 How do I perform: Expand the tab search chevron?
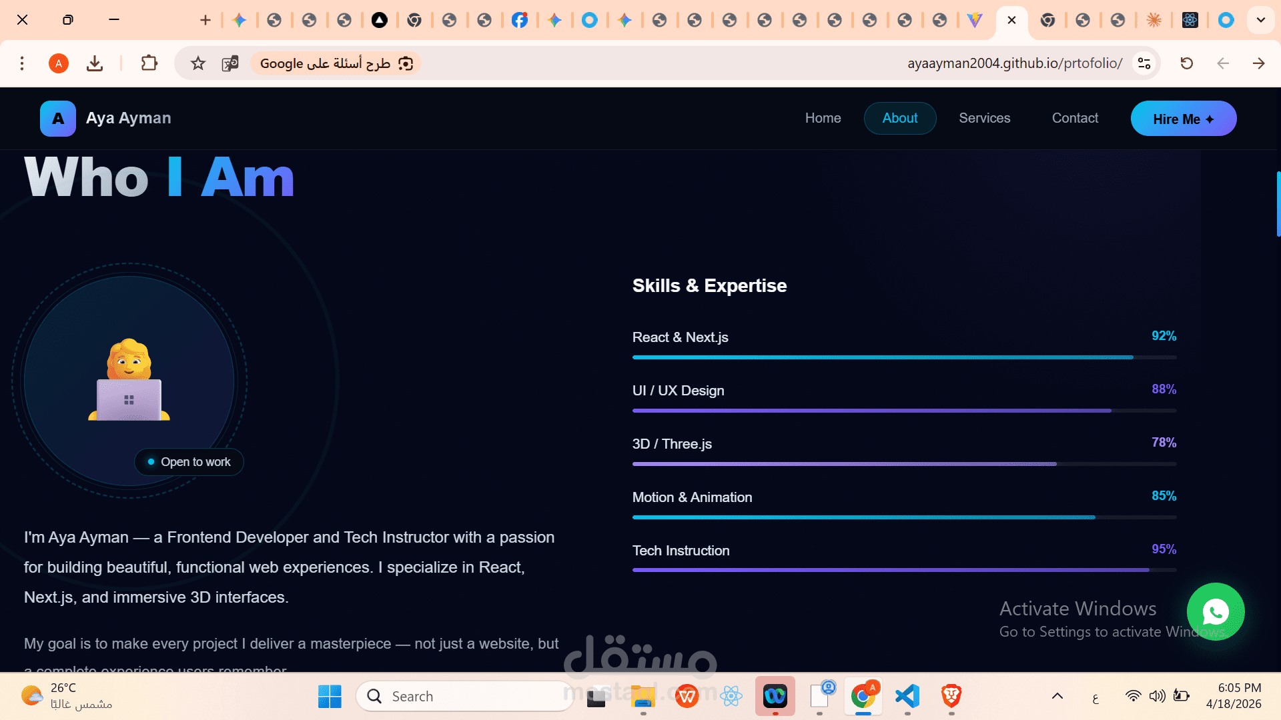point(1260,20)
